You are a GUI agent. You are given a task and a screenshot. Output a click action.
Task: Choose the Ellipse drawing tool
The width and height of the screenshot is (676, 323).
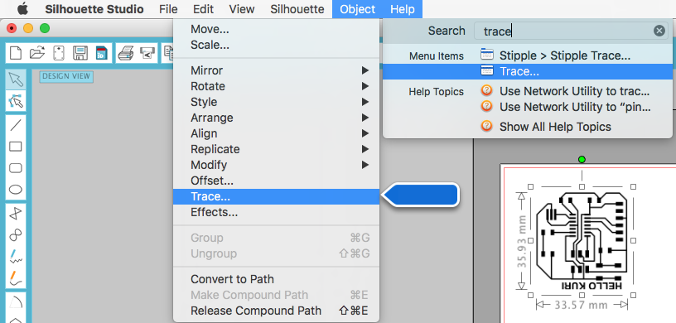tap(16, 190)
